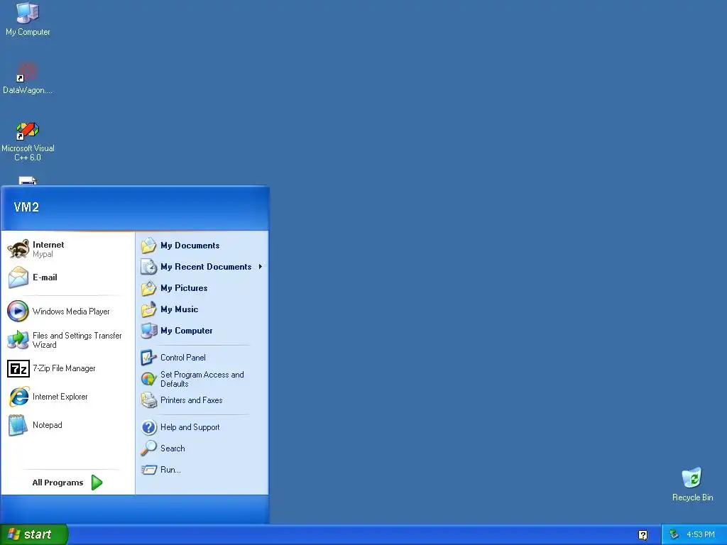
Task: Click the E-mail envelope icon
Action: coord(18,277)
